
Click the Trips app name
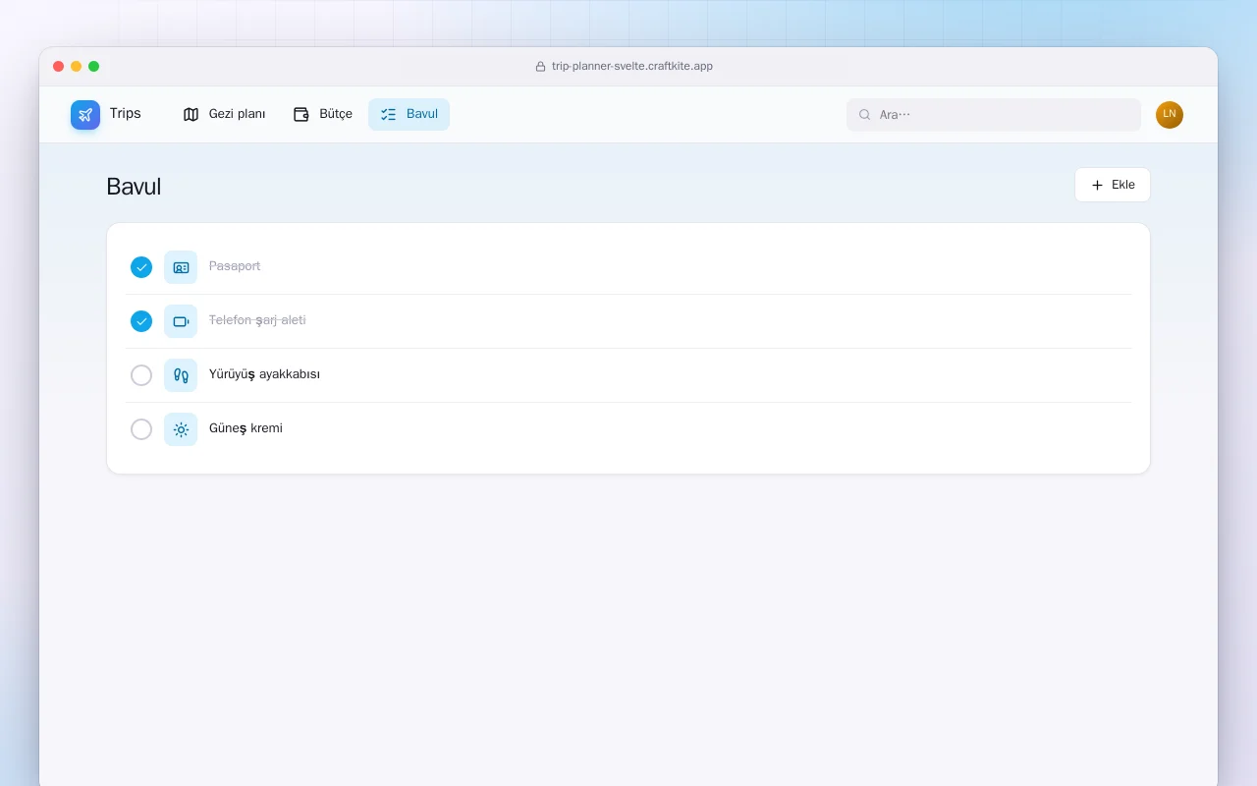126,114
